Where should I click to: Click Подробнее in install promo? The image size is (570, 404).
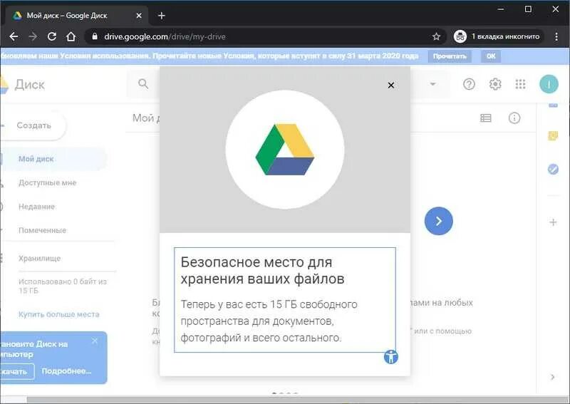pyautogui.click(x=66, y=371)
